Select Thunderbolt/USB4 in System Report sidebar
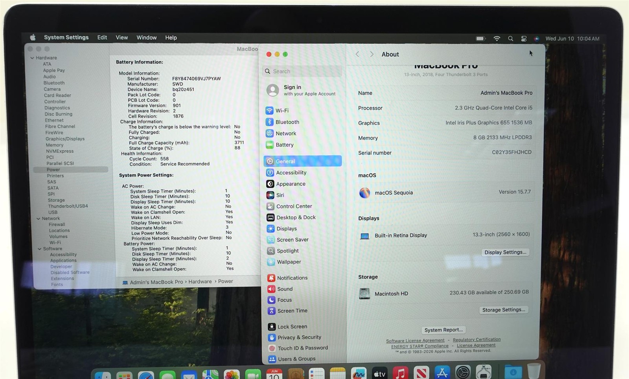 [x=68, y=206]
